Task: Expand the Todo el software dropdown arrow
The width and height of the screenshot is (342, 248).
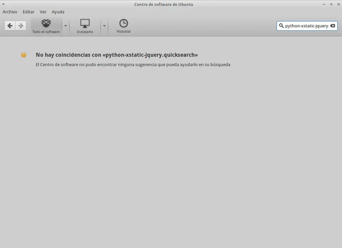Action: (x=65, y=26)
